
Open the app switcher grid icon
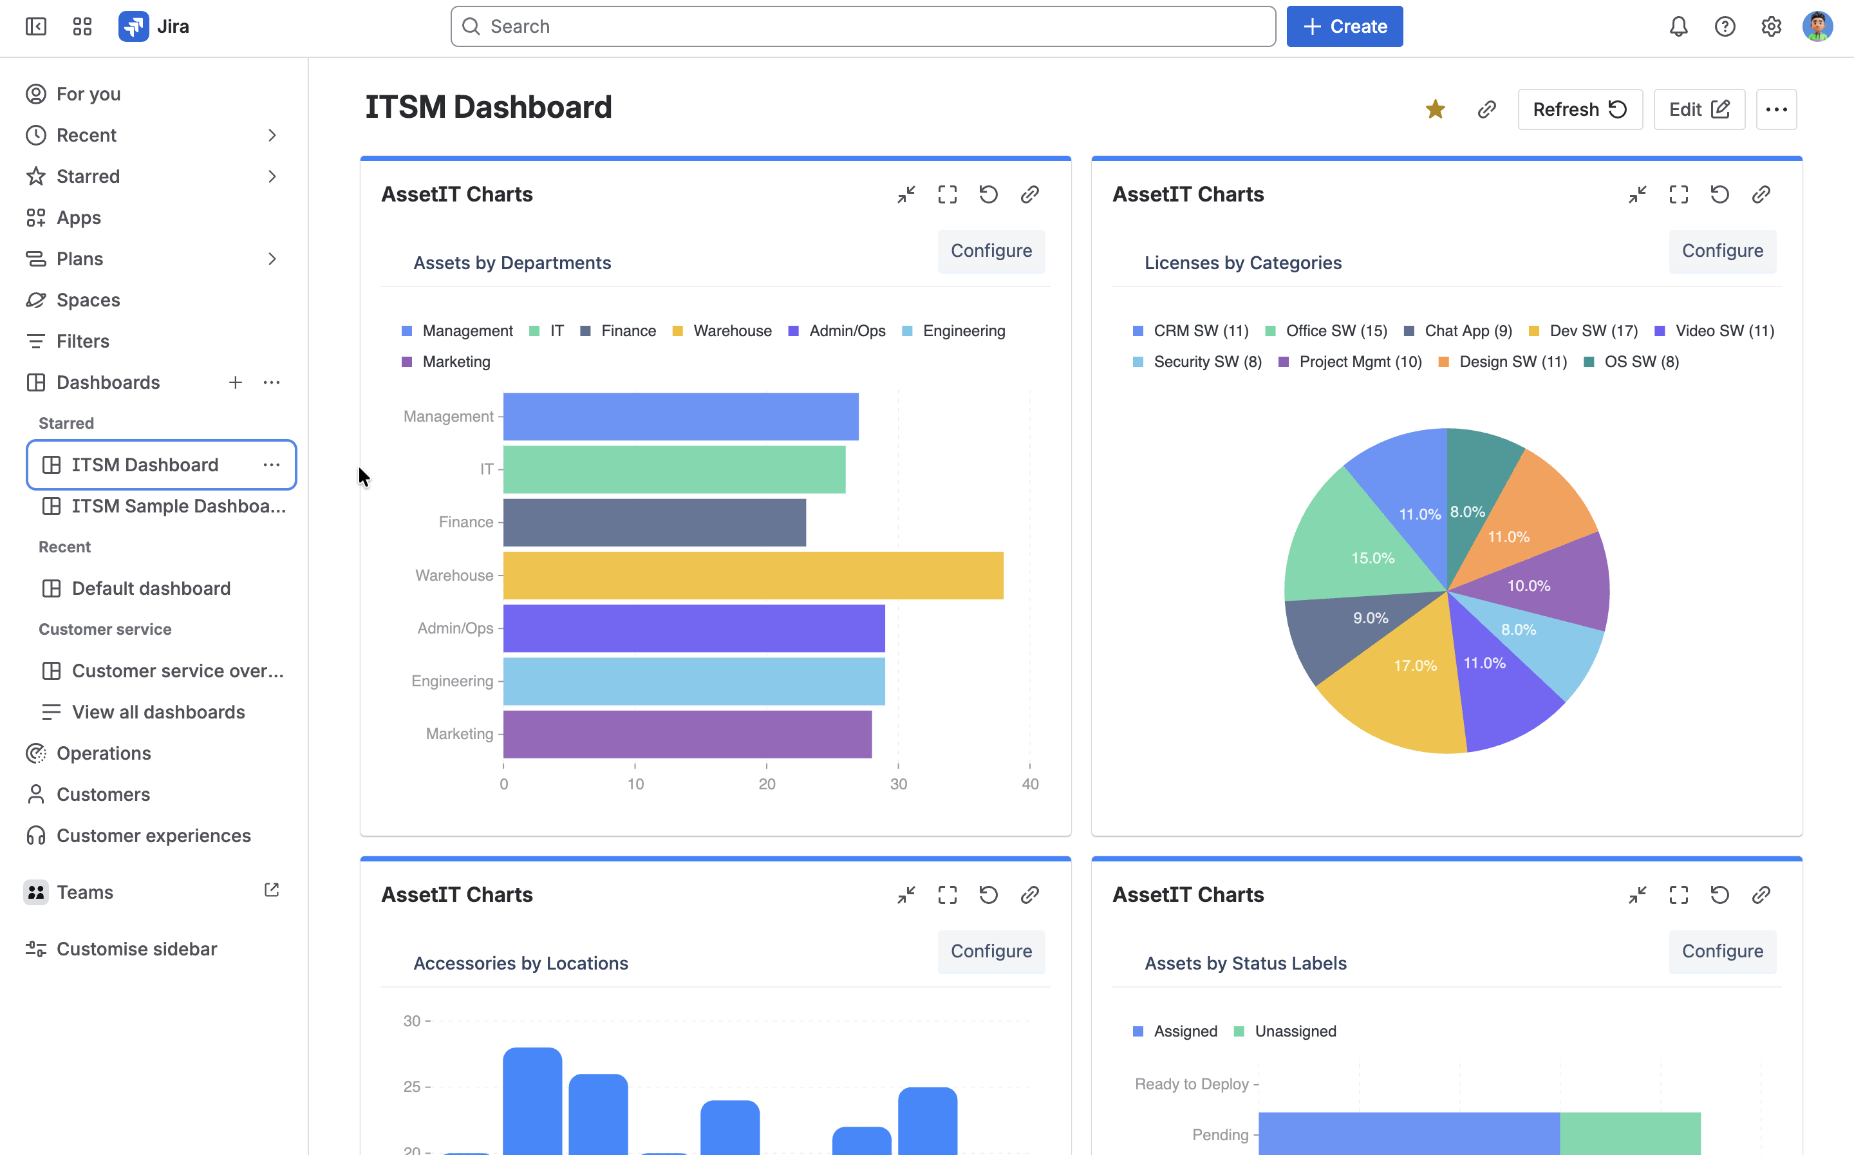pyautogui.click(x=82, y=27)
